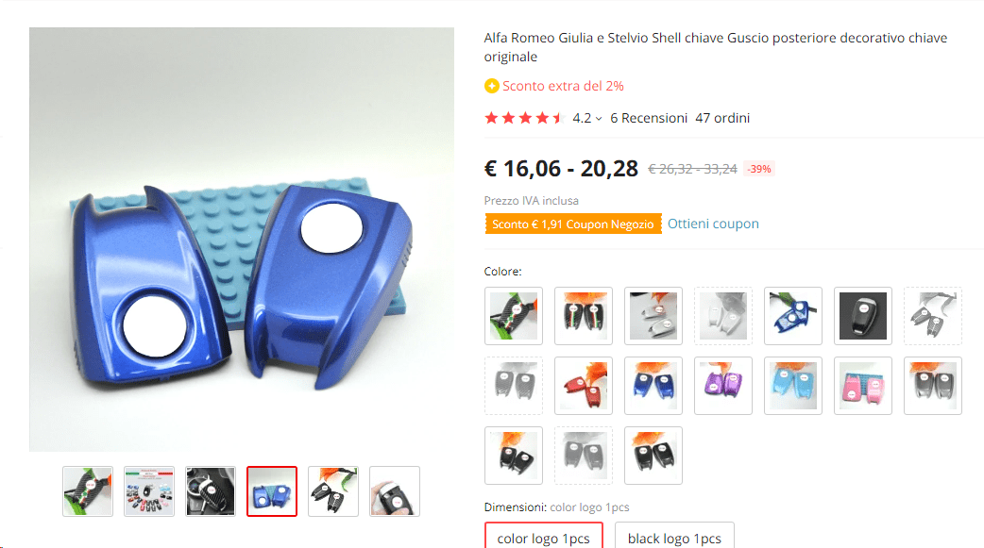Show the multi-color assortment thumbnail image
Image resolution: width=984 pixels, height=548 pixels.
(x=149, y=491)
